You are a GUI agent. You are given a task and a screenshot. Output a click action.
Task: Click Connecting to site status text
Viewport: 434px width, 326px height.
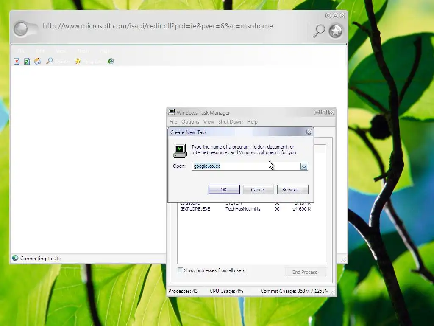pos(41,259)
